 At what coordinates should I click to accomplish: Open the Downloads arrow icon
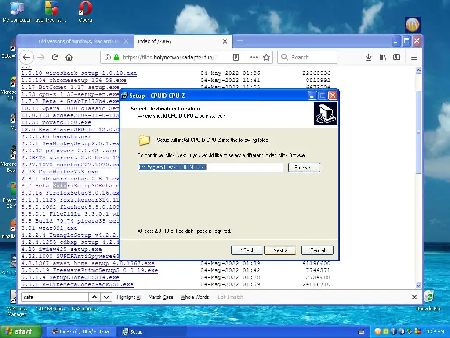(x=369, y=57)
